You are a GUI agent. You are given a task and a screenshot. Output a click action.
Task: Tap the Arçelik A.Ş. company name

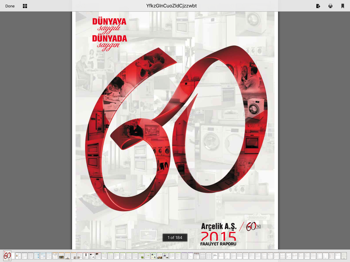click(219, 226)
